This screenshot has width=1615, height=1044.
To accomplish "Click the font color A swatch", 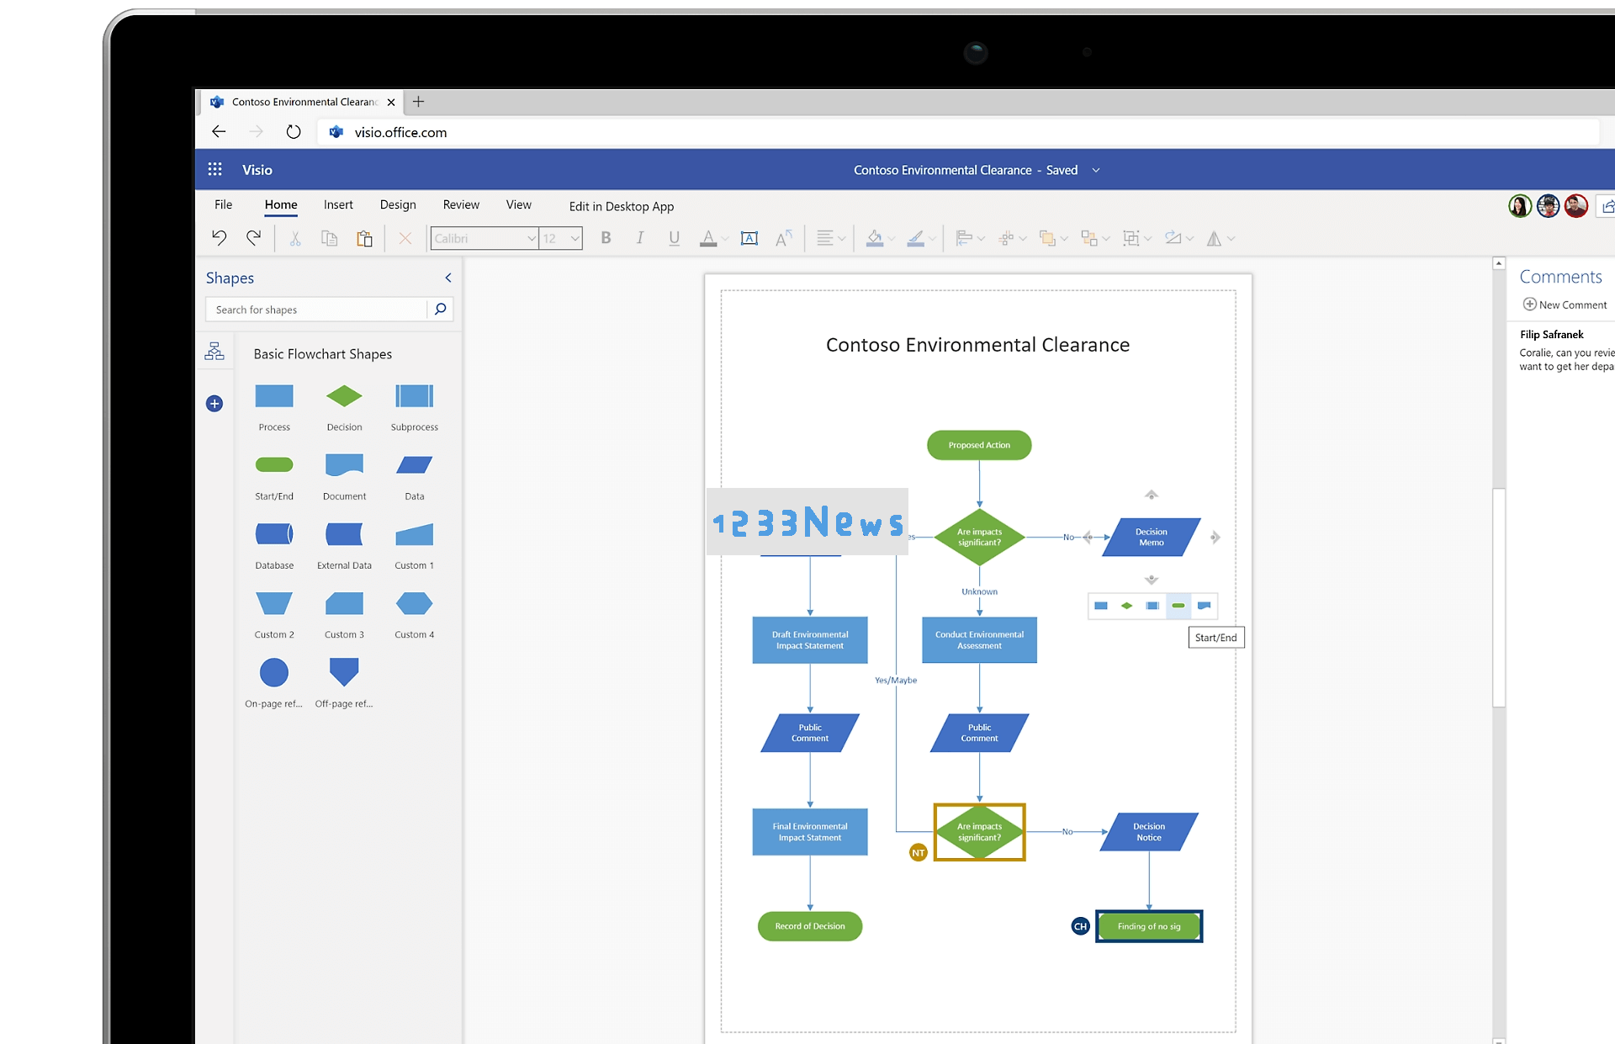I will [708, 239].
